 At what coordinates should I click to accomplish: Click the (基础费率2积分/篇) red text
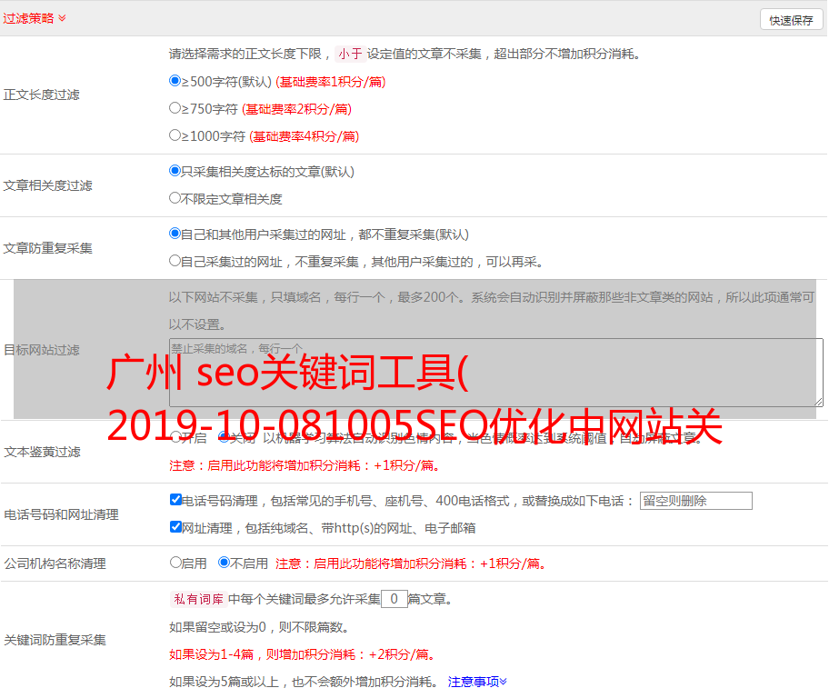tap(296, 109)
